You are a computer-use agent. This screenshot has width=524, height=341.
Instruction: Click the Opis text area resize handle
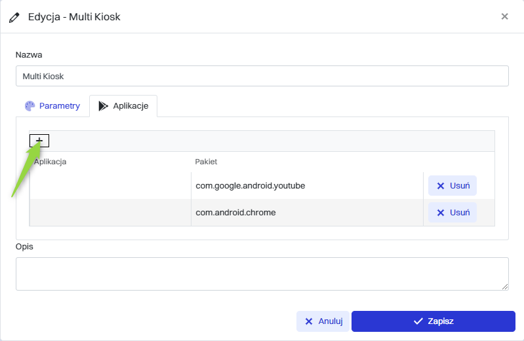505,286
